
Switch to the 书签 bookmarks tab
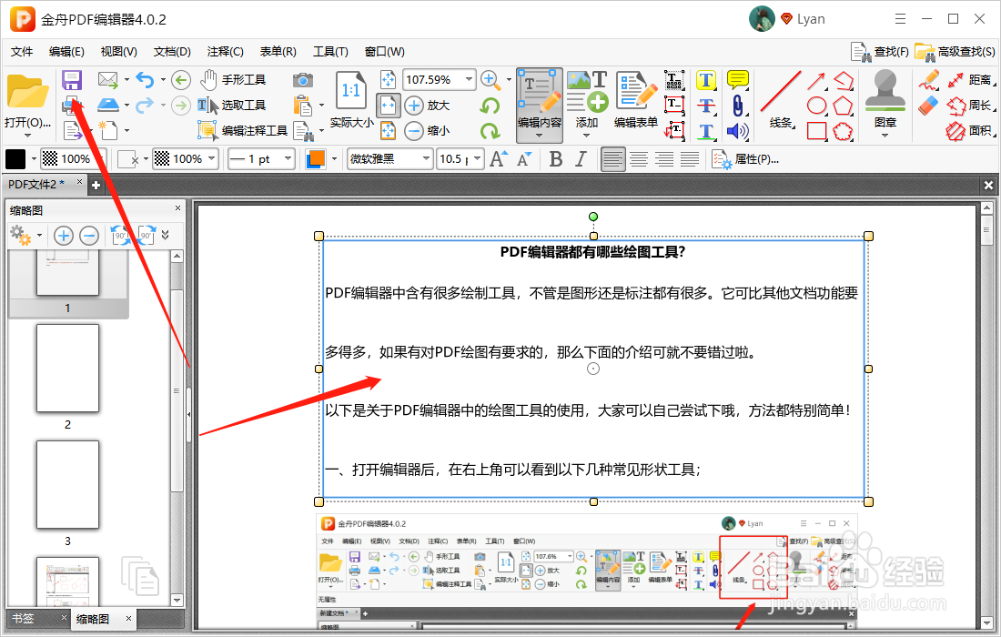(23, 619)
